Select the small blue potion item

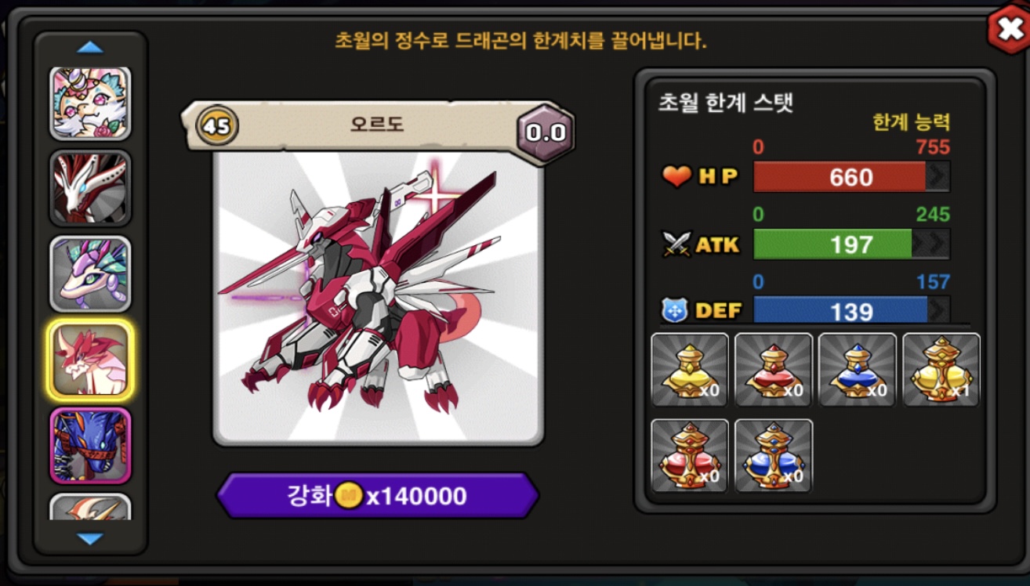coord(858,370)
